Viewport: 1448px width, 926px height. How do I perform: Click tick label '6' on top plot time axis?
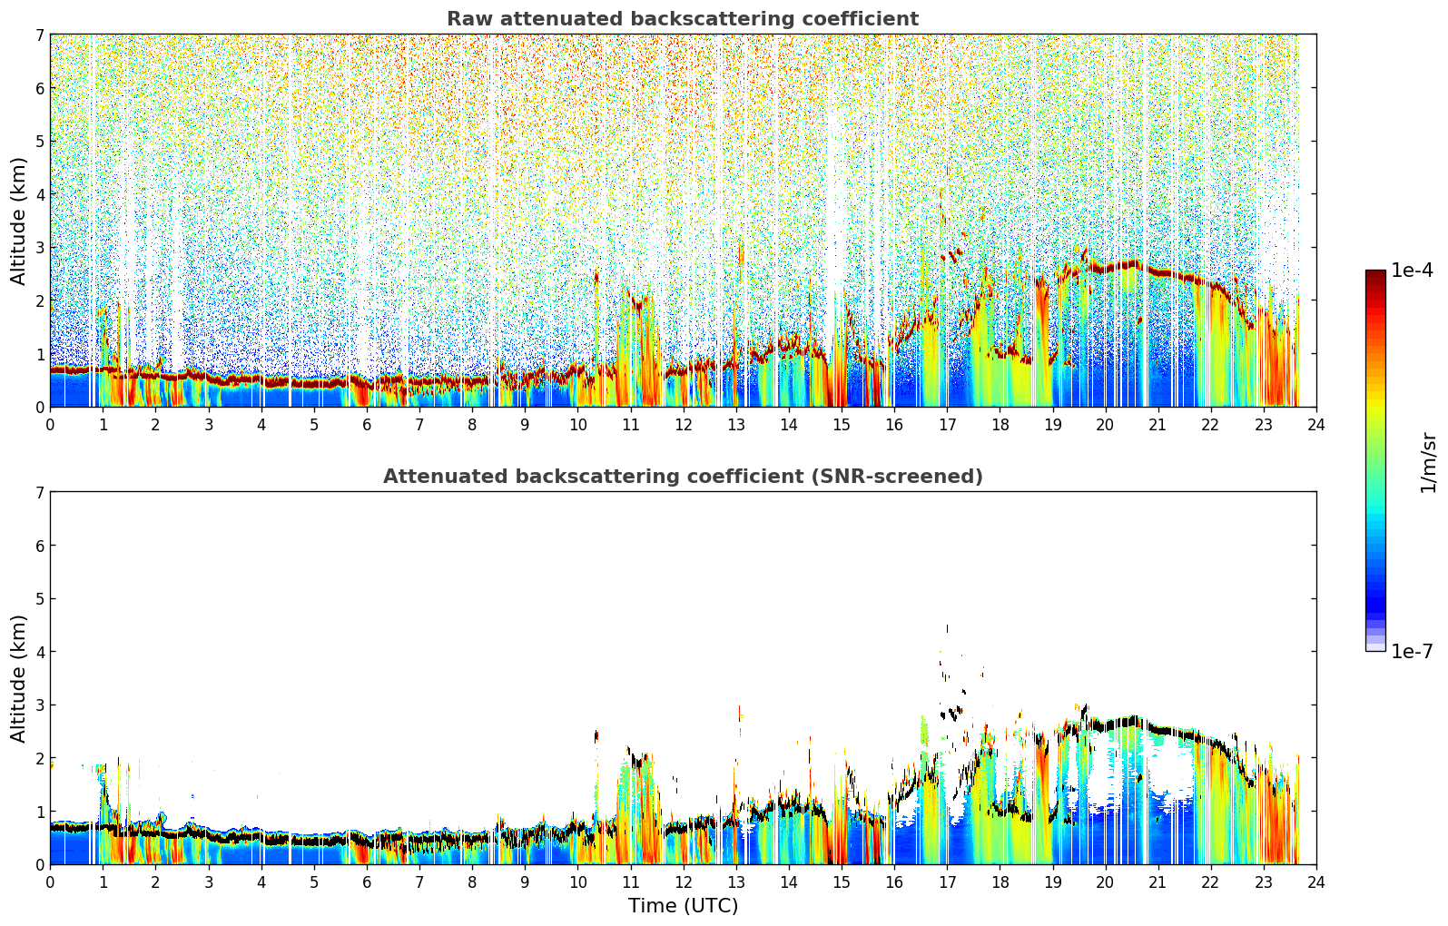point(367,424)
